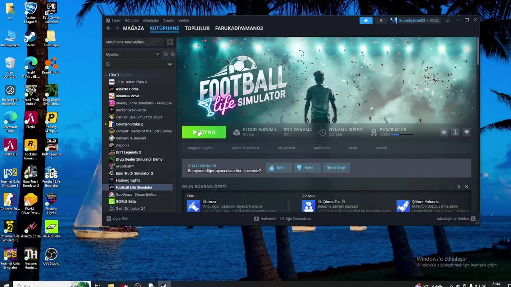The image size is (511, 287).
Task: Select Assetto Corsa in library list
Action: tap(127, 89)
